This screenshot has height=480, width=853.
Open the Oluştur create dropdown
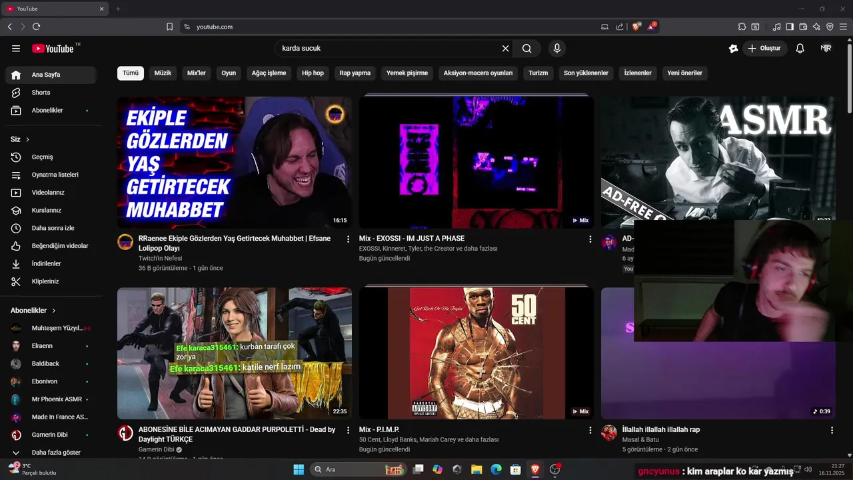[x=764, y=49]
